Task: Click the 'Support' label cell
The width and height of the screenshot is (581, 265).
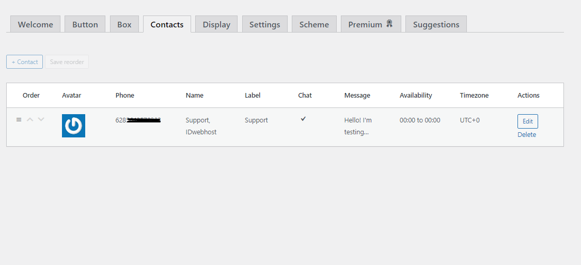Action: coord(256,120)
